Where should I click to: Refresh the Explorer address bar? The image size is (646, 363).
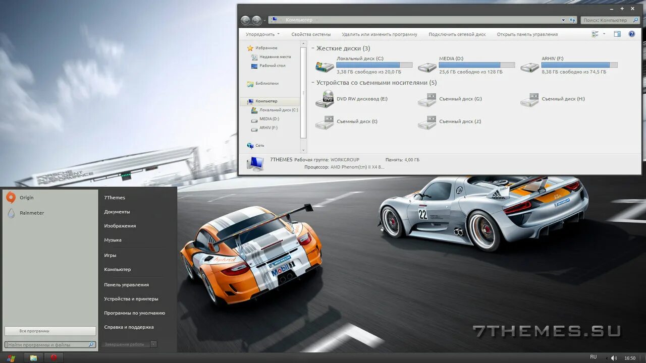click(x=572, y=20)
